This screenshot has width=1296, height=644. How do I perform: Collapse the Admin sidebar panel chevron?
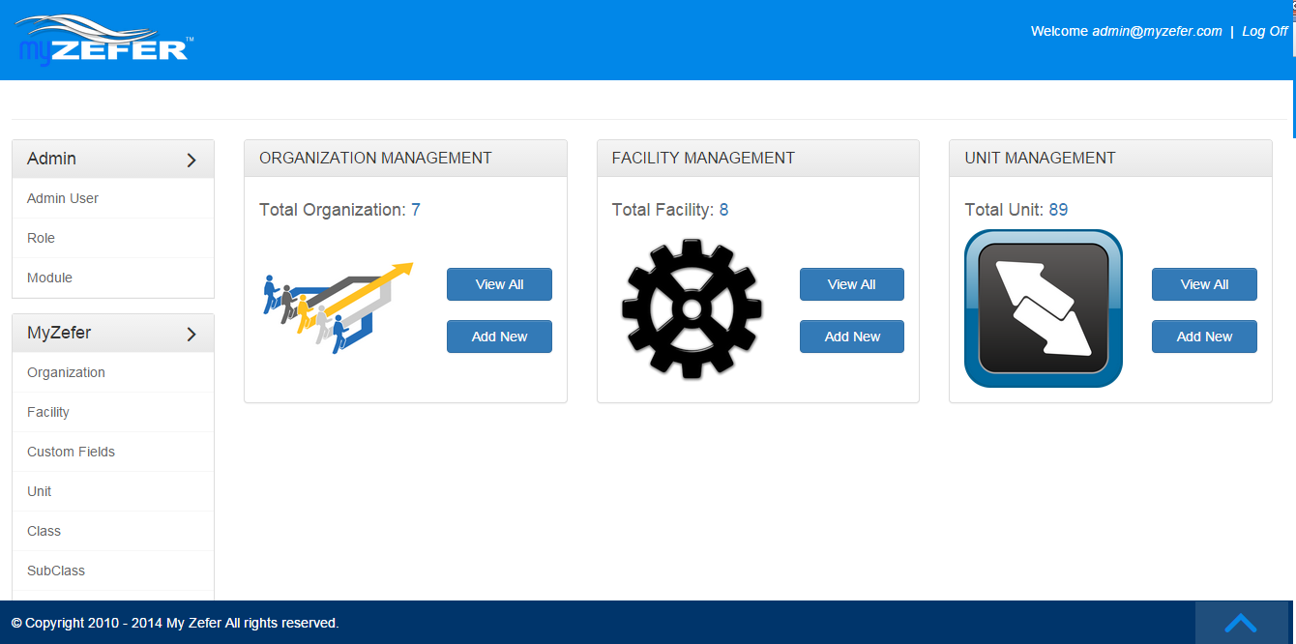click(191, 160)
